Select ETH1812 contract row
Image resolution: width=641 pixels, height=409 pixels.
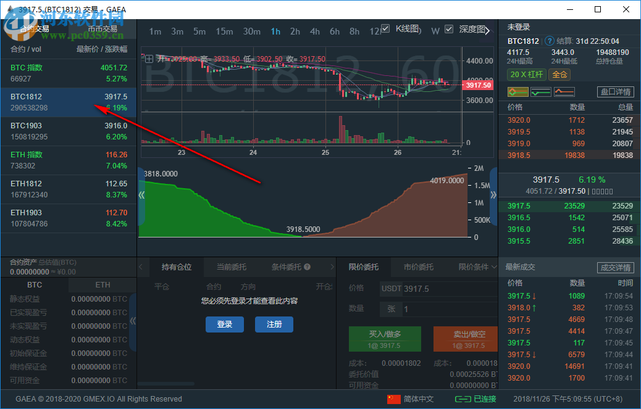point(69,189)
